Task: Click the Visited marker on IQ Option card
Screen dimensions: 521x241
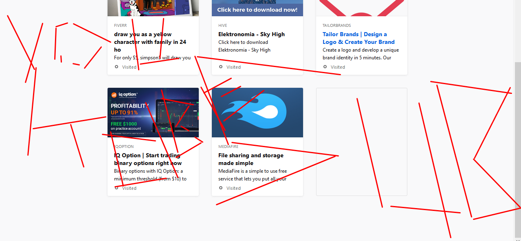Action: (x=125, y=188)
